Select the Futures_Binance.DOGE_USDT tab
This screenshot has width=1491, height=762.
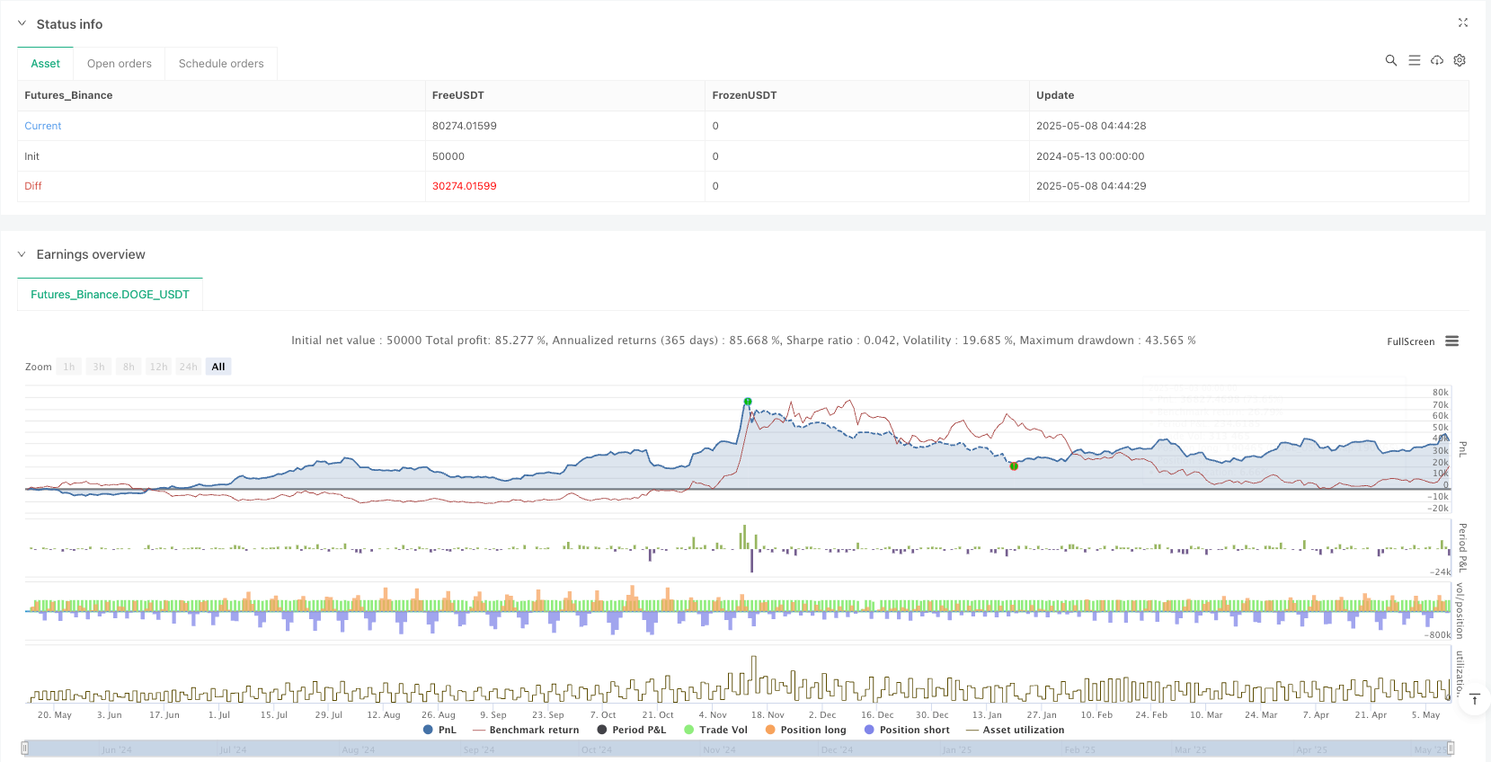110,295
